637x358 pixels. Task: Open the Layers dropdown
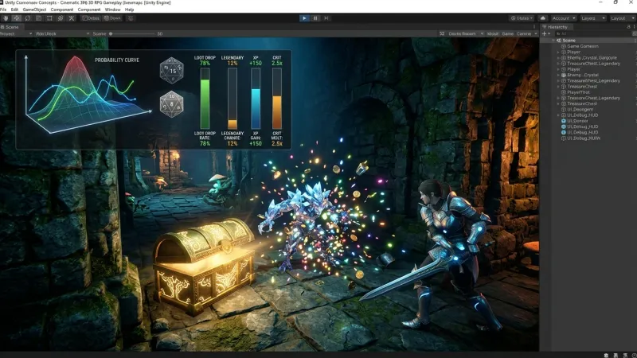pyautogui.click(x=593, y=18)
